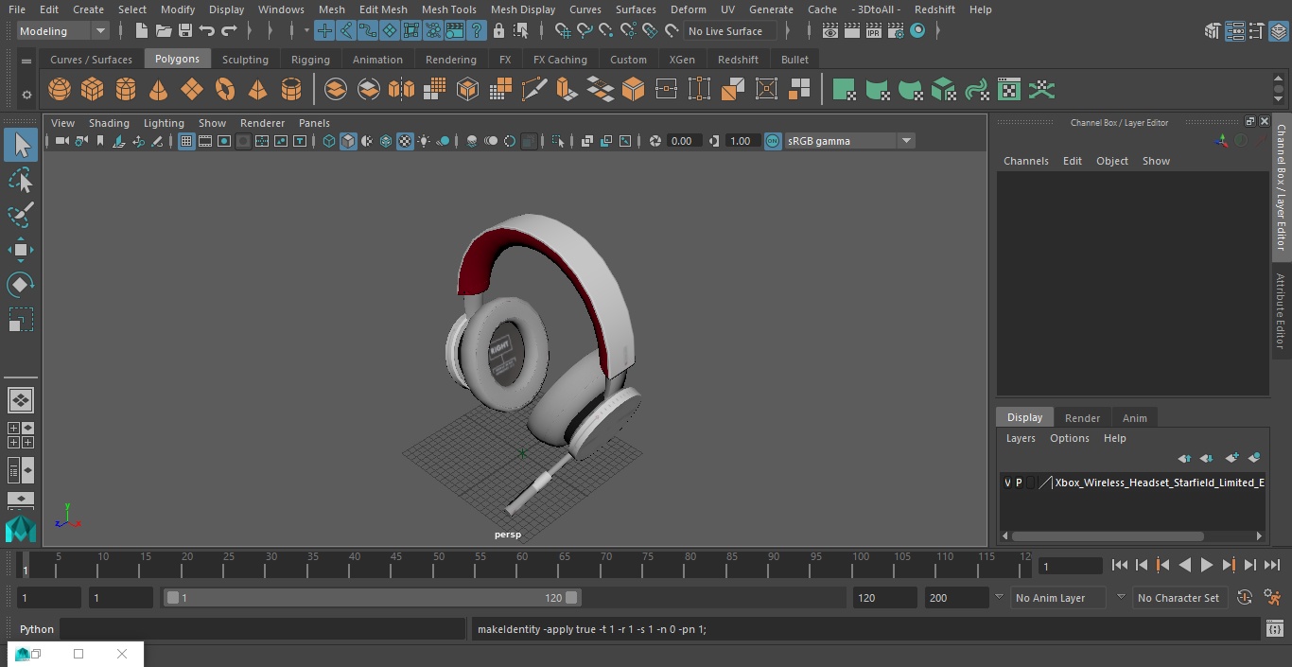1292x667 pixels.
Task: Click the Play forwards button
Action: coord(1207,565)
